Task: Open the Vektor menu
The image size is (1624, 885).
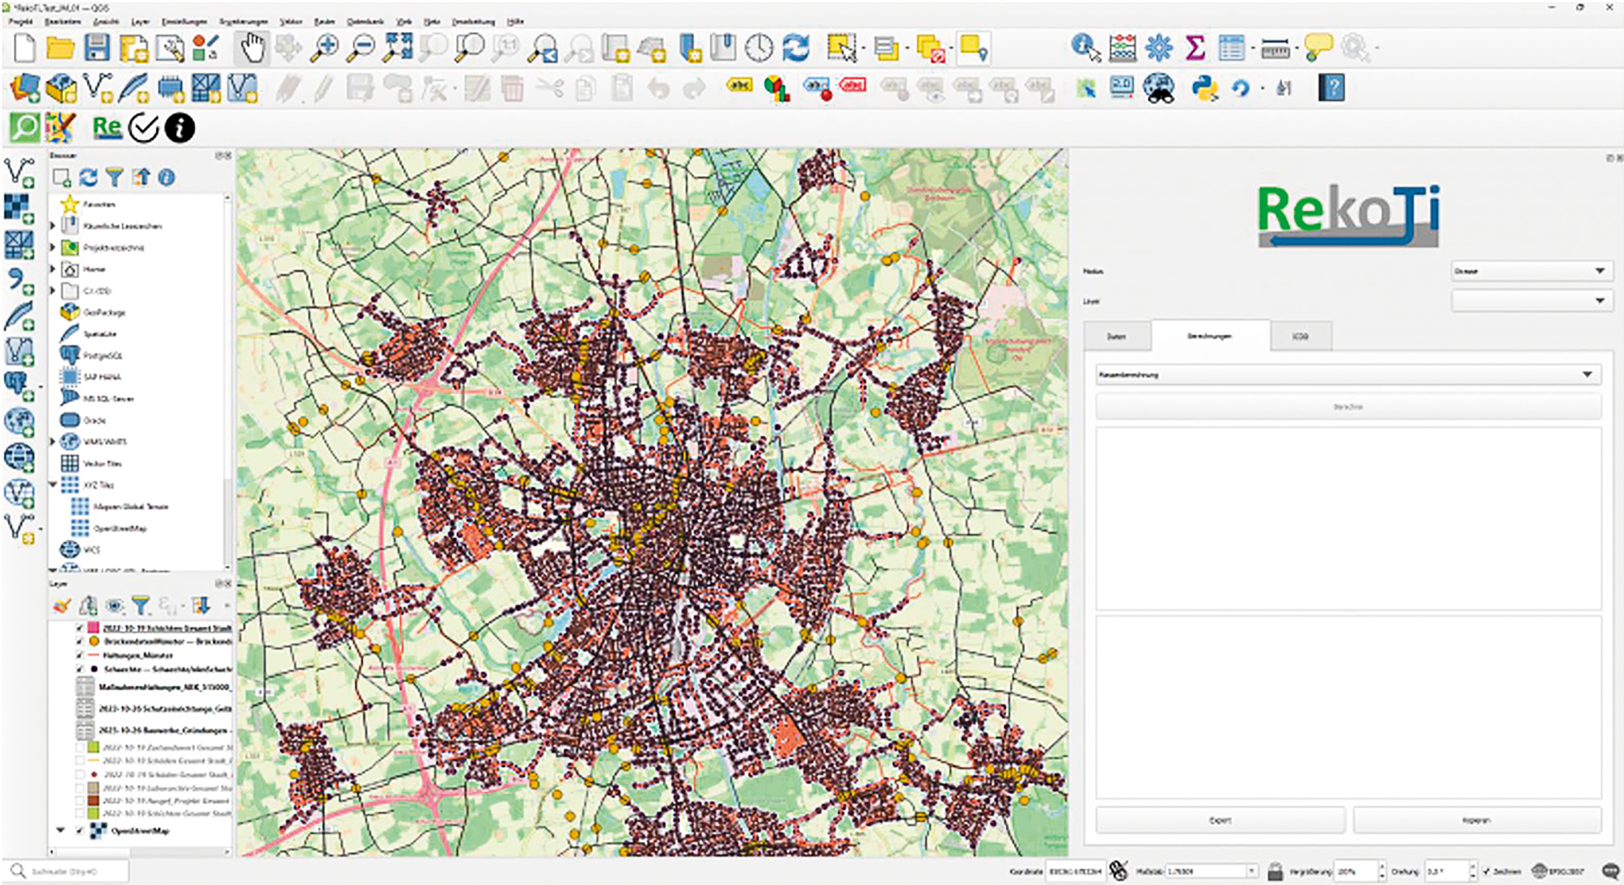Action: pyautogui.click(x=290, y=22)
